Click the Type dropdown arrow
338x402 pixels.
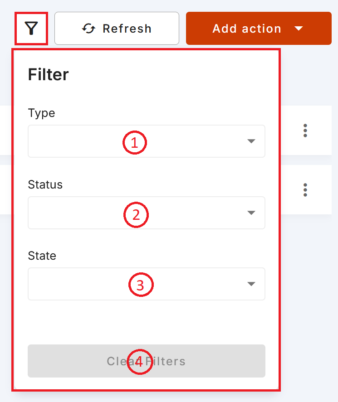251,141
